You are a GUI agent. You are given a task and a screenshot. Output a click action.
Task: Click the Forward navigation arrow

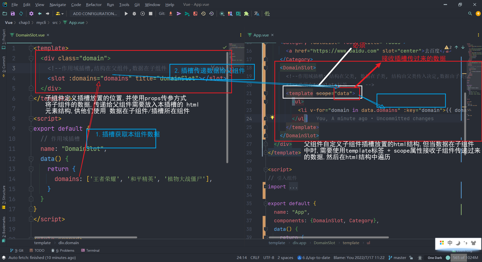coord(47,14)
